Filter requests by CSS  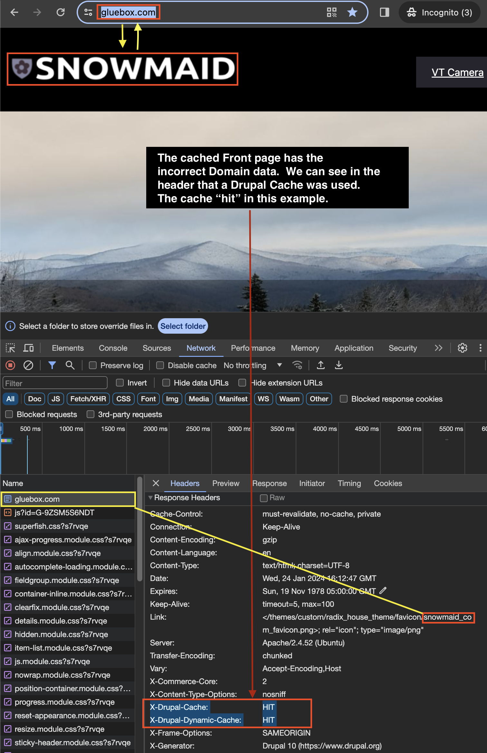coord(123,399)
